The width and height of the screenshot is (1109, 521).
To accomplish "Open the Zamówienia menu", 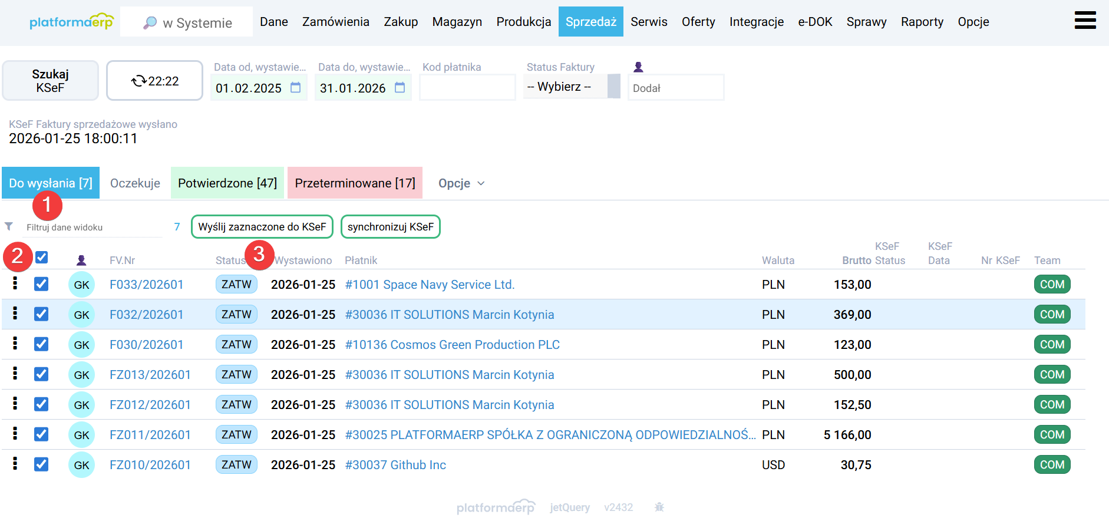I will [x=336, y=22].
